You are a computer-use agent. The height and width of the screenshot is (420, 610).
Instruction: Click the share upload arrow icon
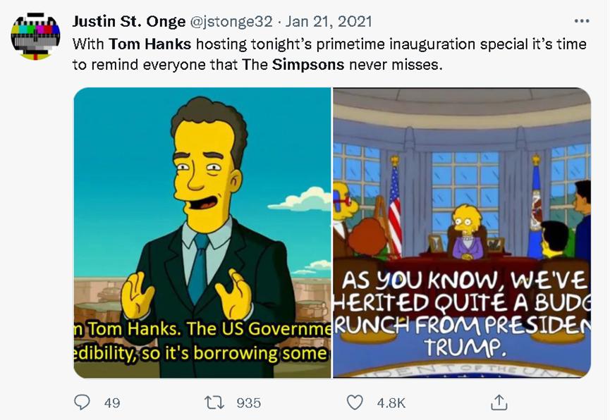[x=499, y=402]
